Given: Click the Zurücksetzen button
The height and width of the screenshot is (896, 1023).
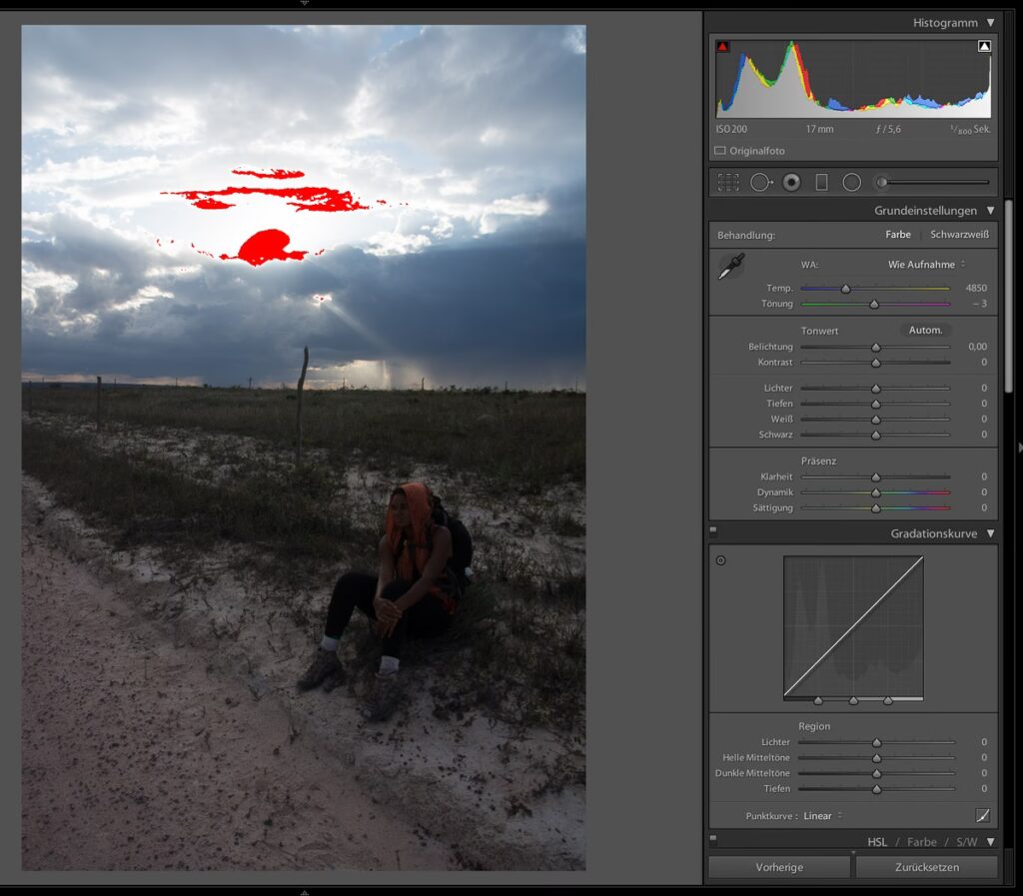Looking at the screenshot, I should [x=925, y=867].
